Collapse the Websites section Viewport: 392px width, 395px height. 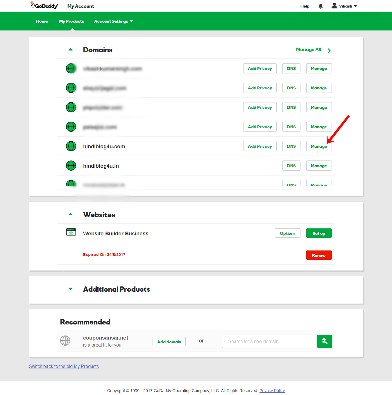71,214
